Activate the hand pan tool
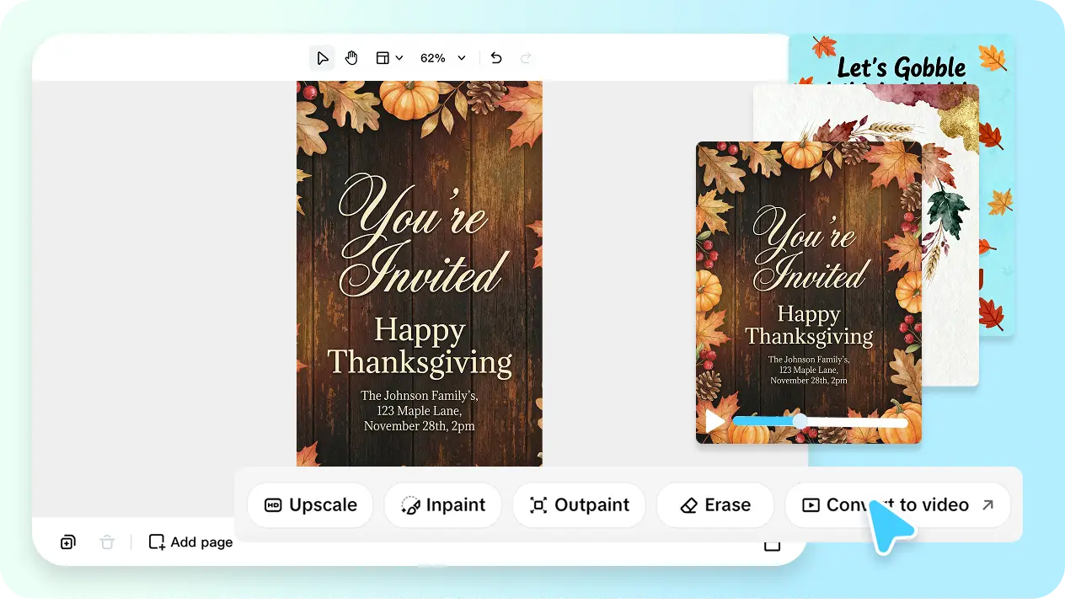Screen dimensions: 1065x603 (x=351, y=57)
